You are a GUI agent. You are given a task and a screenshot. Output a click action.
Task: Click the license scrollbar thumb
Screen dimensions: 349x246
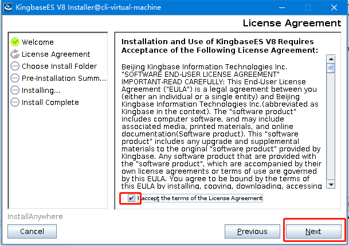[x=331, y=68]
